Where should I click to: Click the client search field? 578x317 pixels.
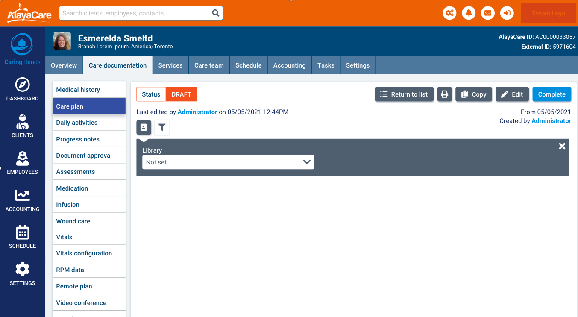pos(136,13)
